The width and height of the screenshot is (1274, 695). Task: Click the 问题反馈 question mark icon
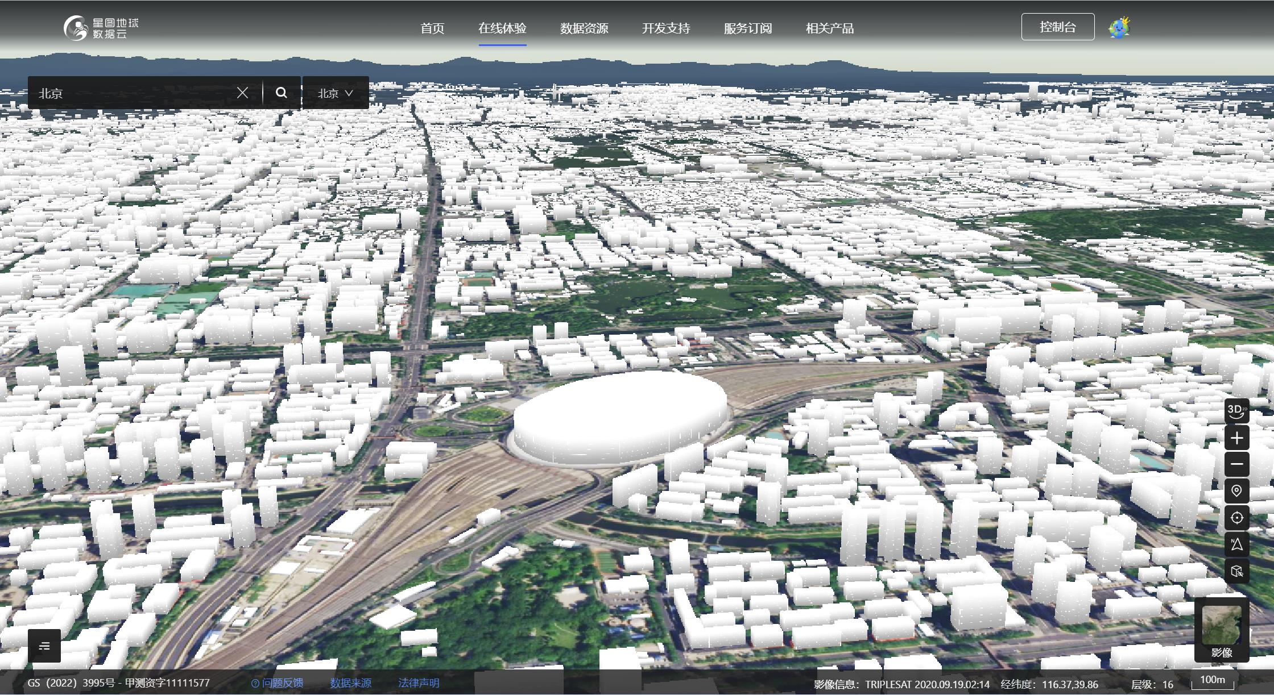coord(255,683)
